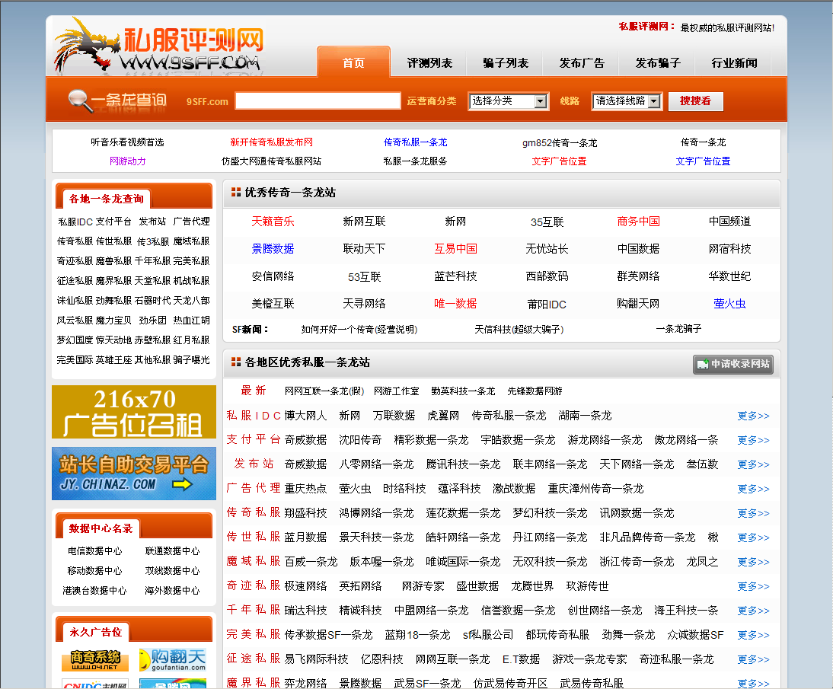Select the 行业新闻 navigation item
This screenshot has width=833, height=689.
[x=732, y=64]
